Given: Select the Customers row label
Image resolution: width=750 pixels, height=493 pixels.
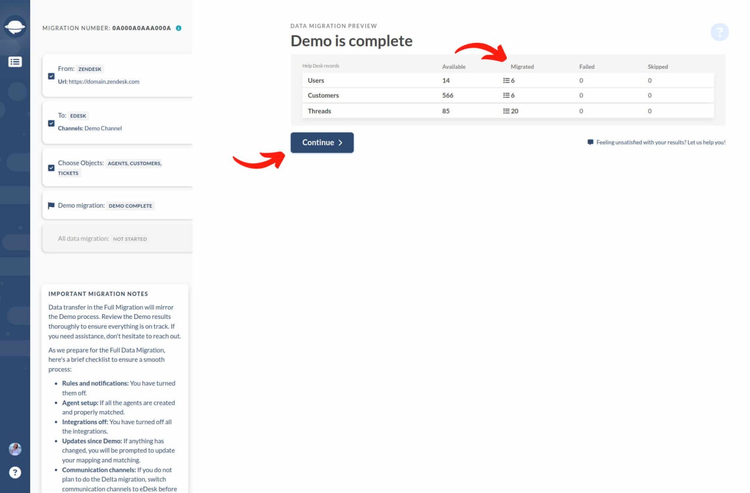Looking at the screenshot, I should coord(323,96).
